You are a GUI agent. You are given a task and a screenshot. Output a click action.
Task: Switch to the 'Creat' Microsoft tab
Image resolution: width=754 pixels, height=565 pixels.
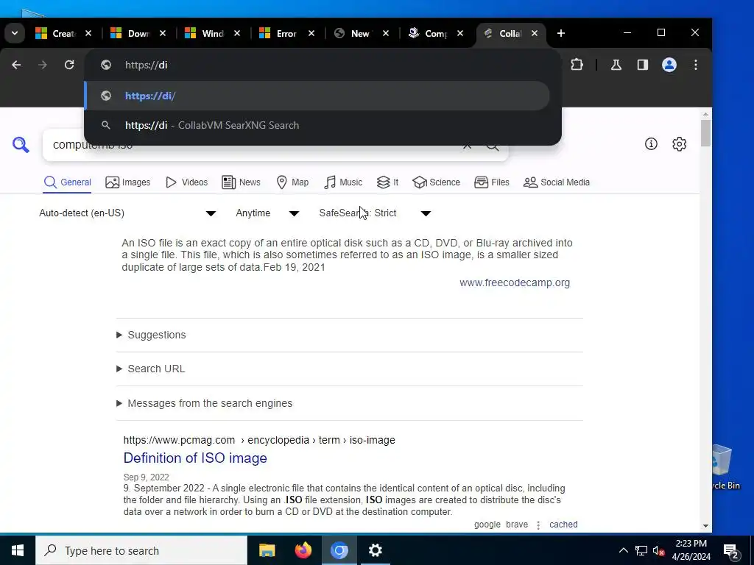click(55, 33)
